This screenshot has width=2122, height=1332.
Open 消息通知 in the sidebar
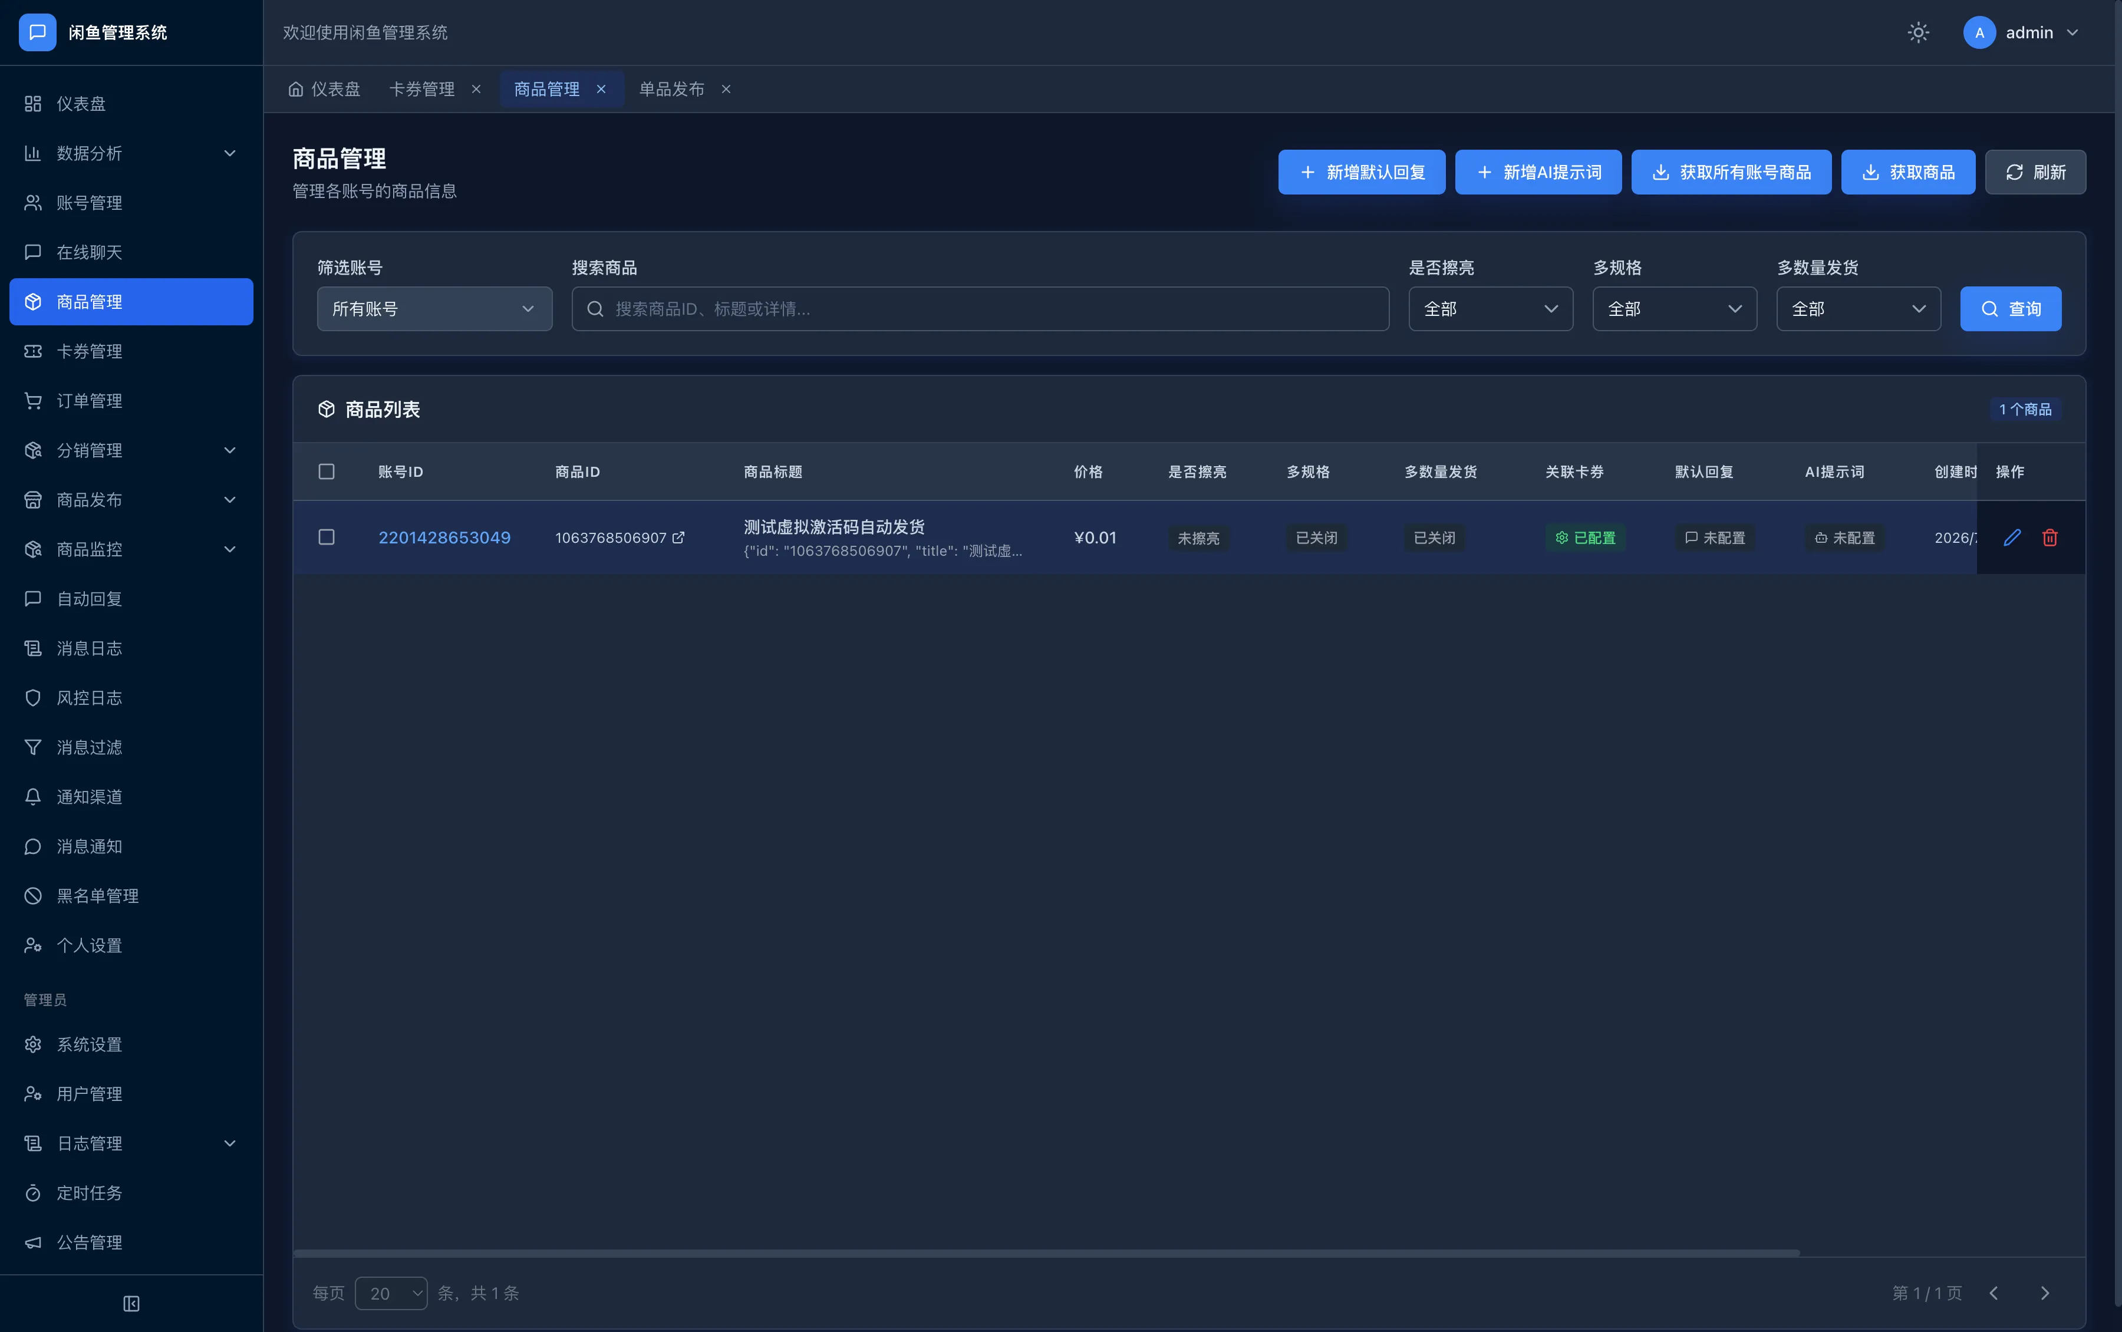click(131, 846)
